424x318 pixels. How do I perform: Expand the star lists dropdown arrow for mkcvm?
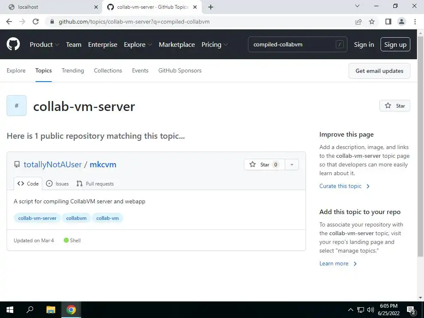coord(292,164)
